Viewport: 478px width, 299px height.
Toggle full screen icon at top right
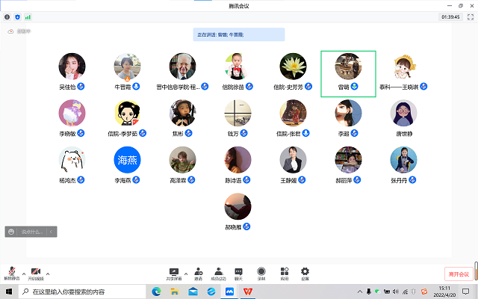(x=471, y=17)
